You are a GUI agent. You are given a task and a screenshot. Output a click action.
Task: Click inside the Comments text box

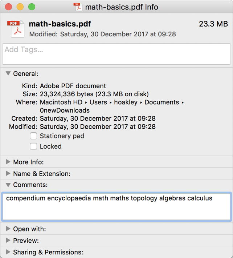point(116,206)
